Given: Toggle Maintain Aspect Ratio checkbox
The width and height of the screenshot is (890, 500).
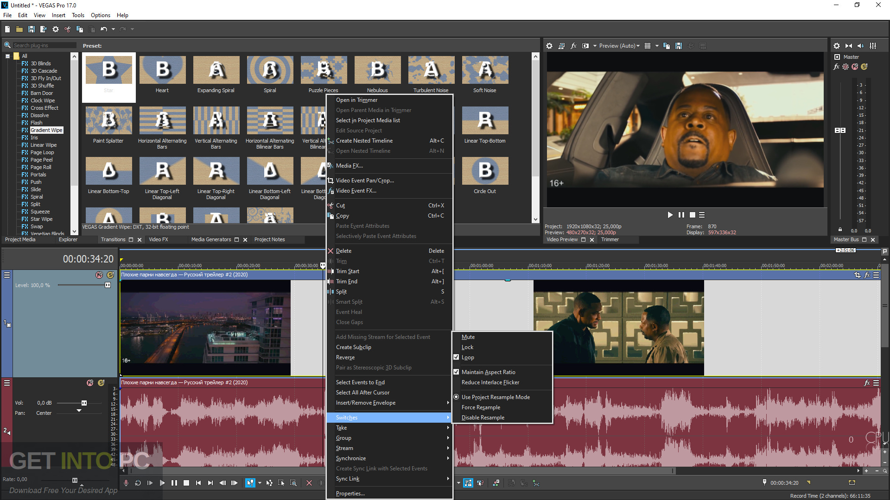Looking at the screenshot, I should click(456, 372).
